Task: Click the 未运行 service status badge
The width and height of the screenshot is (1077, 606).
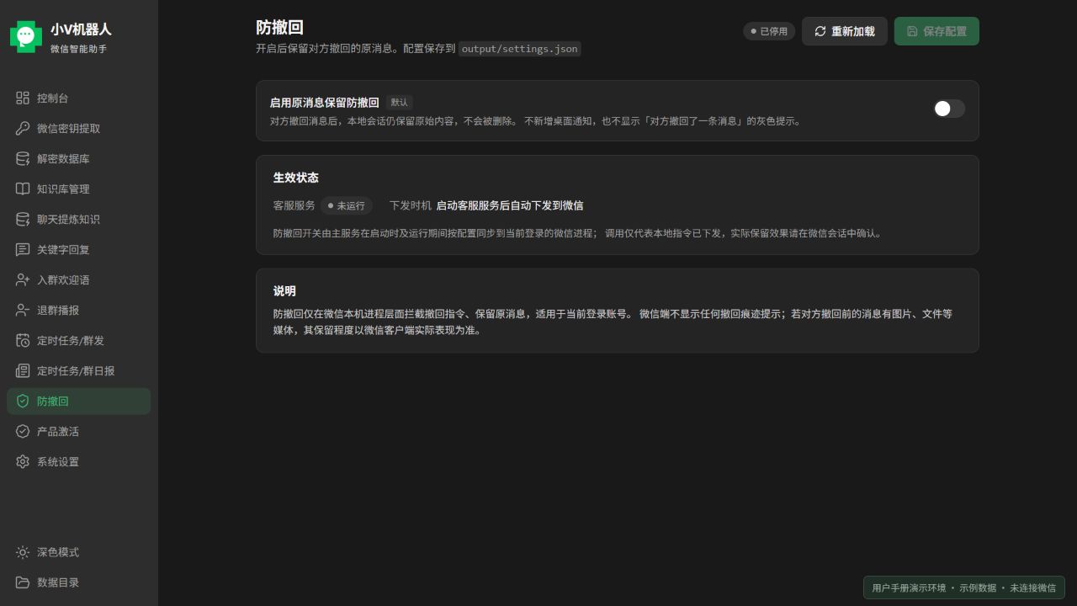Action: pyautogui.click(x=346, y=205)
